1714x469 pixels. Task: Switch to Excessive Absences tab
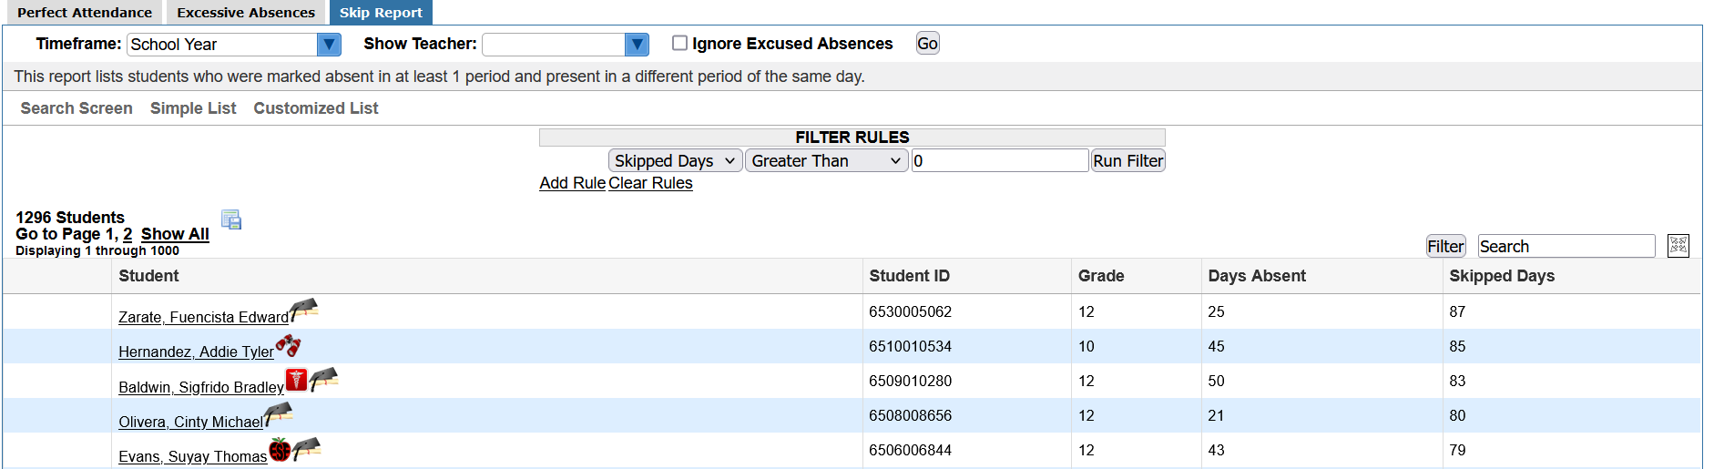tap(246, 13)
